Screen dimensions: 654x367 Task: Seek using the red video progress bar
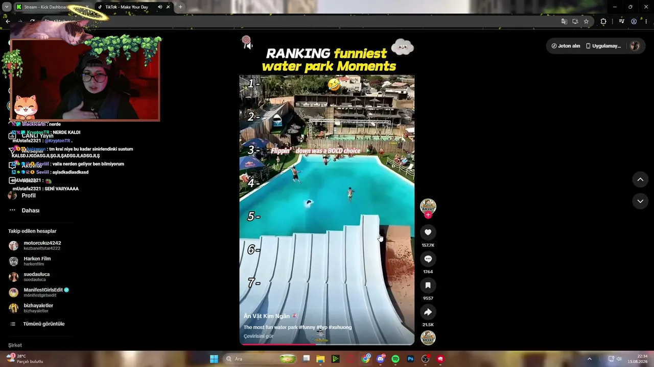pos(327,344)
